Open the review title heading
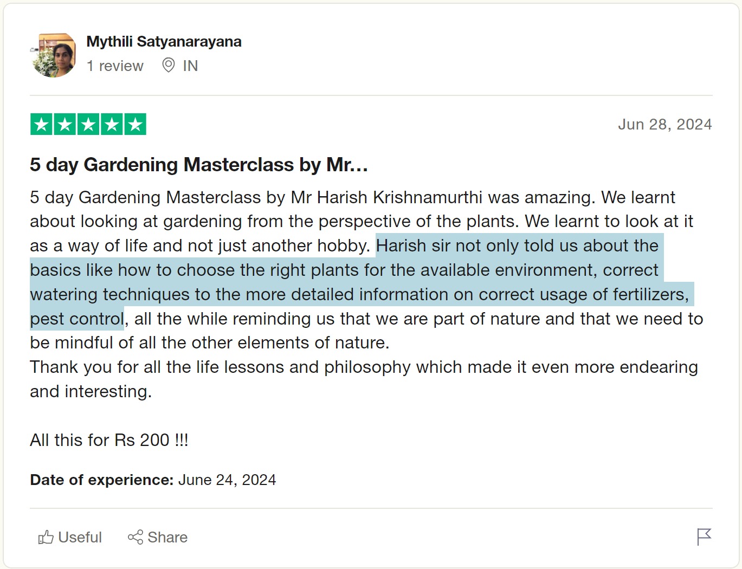Screen dimensions: 742x569 point(199,165)
